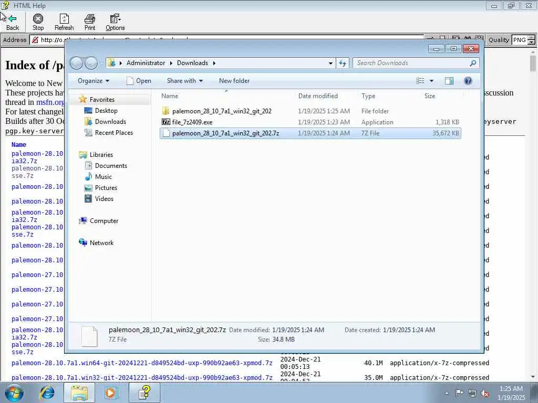The height and width of the screenshot is (403, 538).
Task: Launch Internet Explorer from the taskbar
Action: tap(47, 393)
